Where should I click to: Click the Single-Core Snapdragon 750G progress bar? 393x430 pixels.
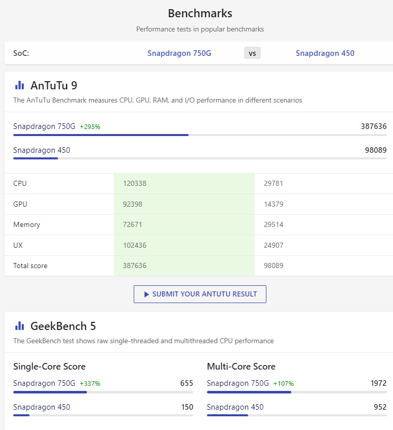click(103, 392)
